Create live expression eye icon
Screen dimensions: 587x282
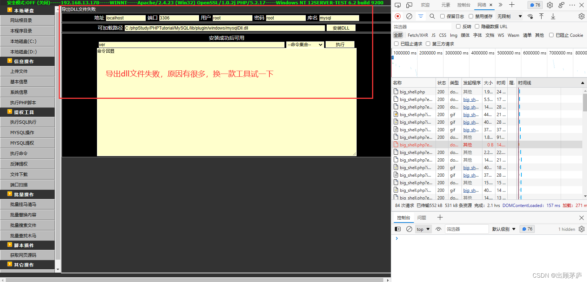(438, 229)
